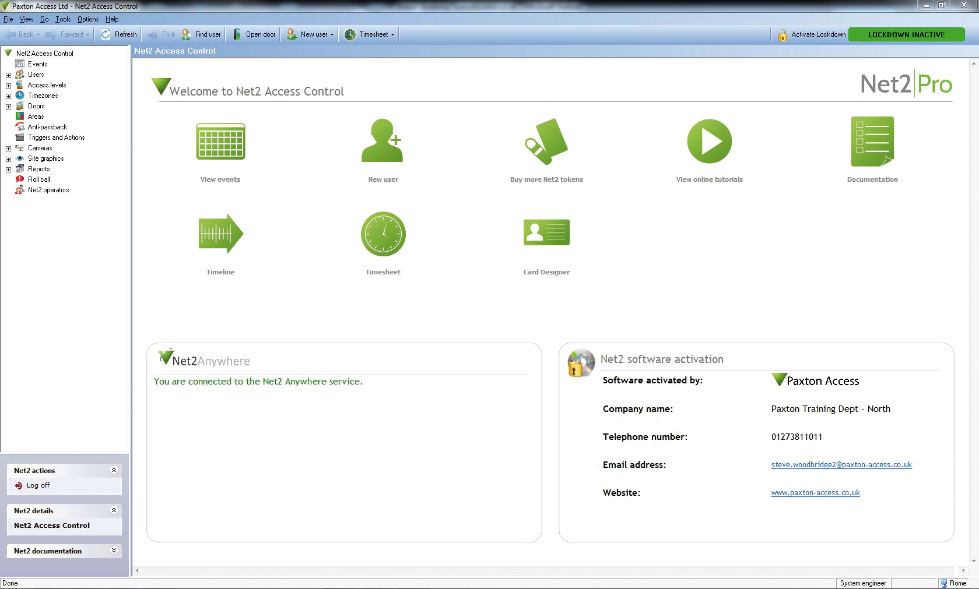Open the Timesheet toolbar dropdown
The image size is (979, 589).
[392, 35]
